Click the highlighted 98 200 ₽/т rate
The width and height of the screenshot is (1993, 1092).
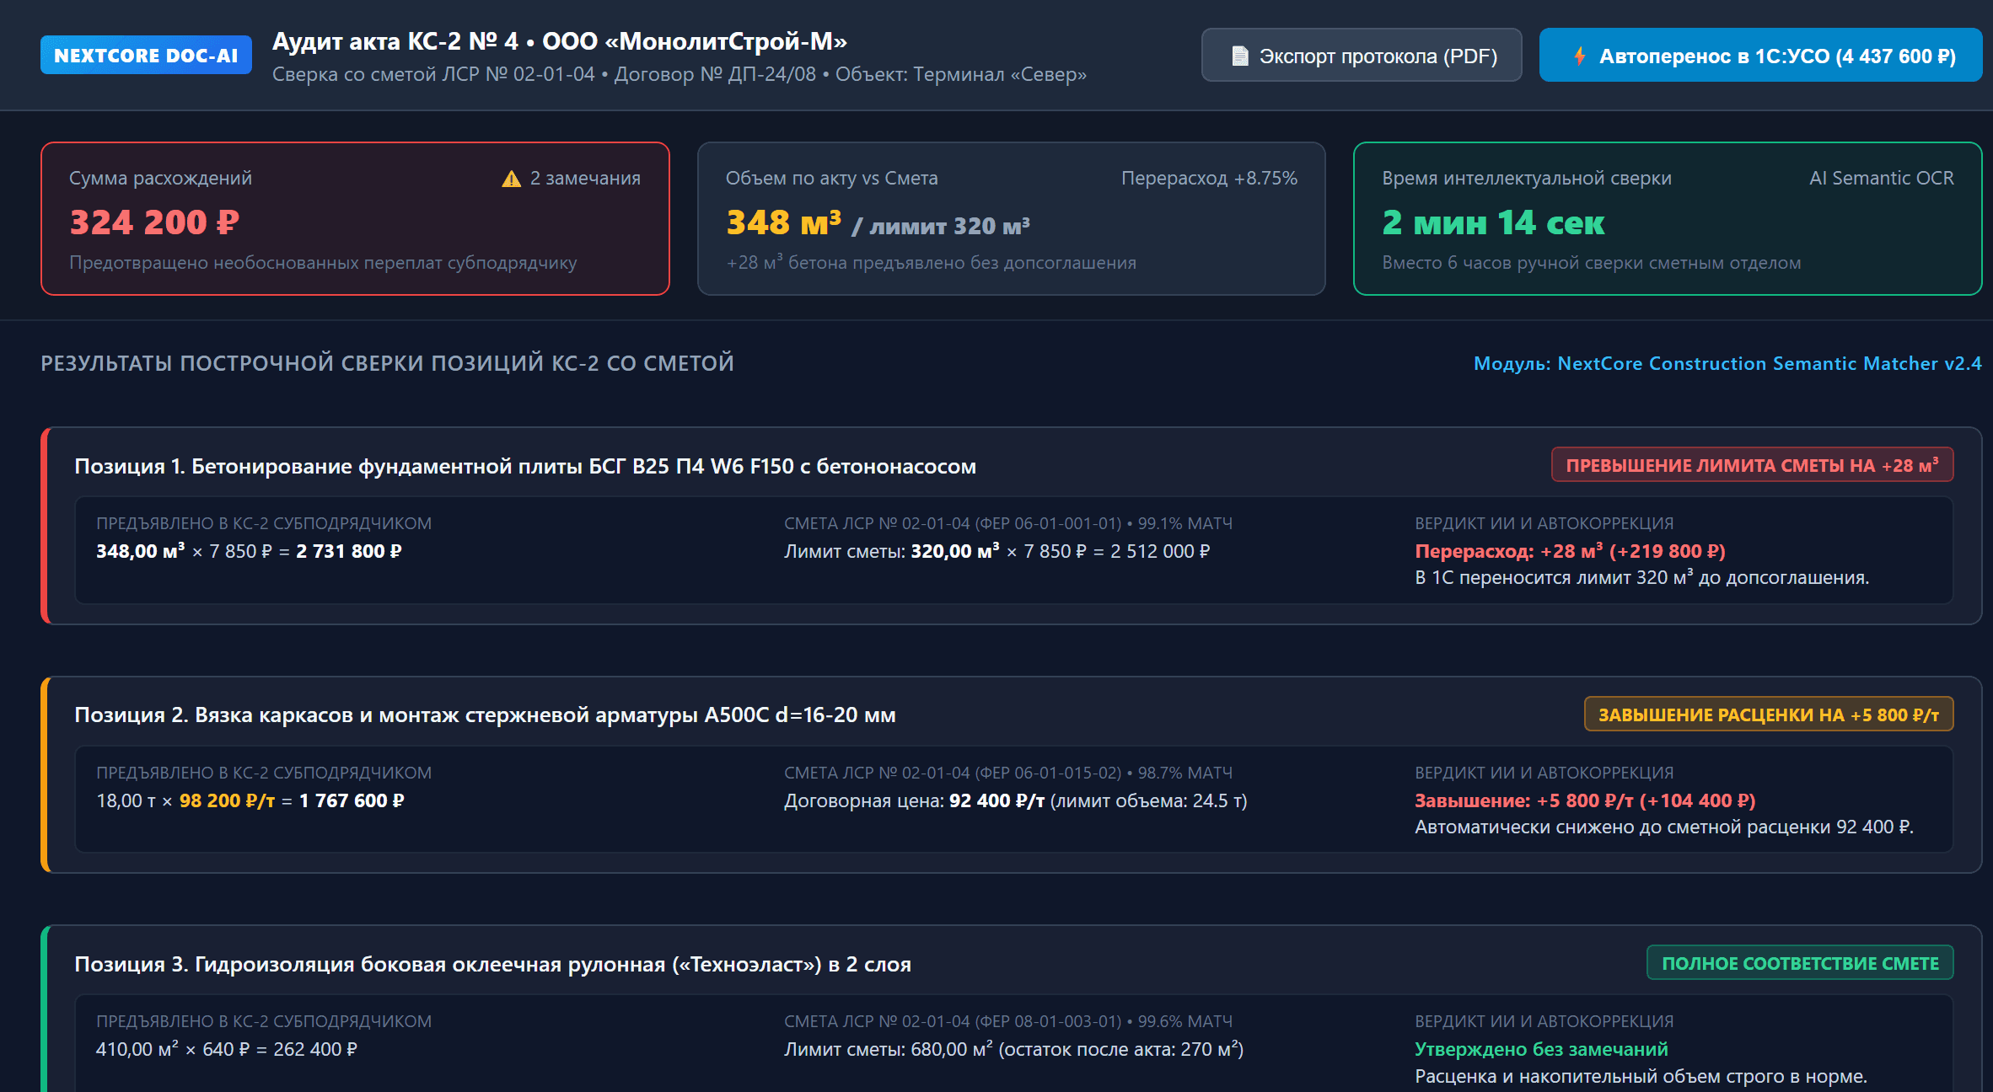coord(227,800)
